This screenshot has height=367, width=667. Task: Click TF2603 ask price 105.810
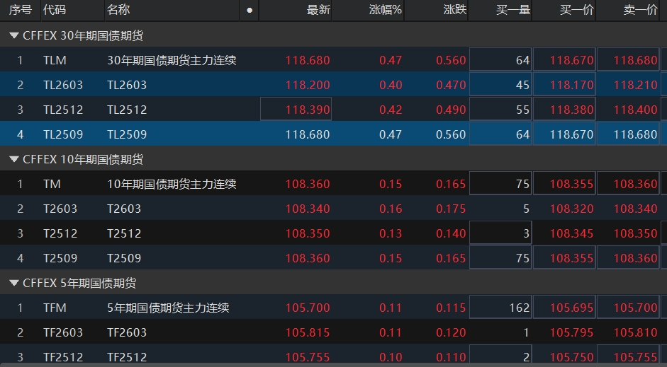pyautogui.click(x=635, y=332)
